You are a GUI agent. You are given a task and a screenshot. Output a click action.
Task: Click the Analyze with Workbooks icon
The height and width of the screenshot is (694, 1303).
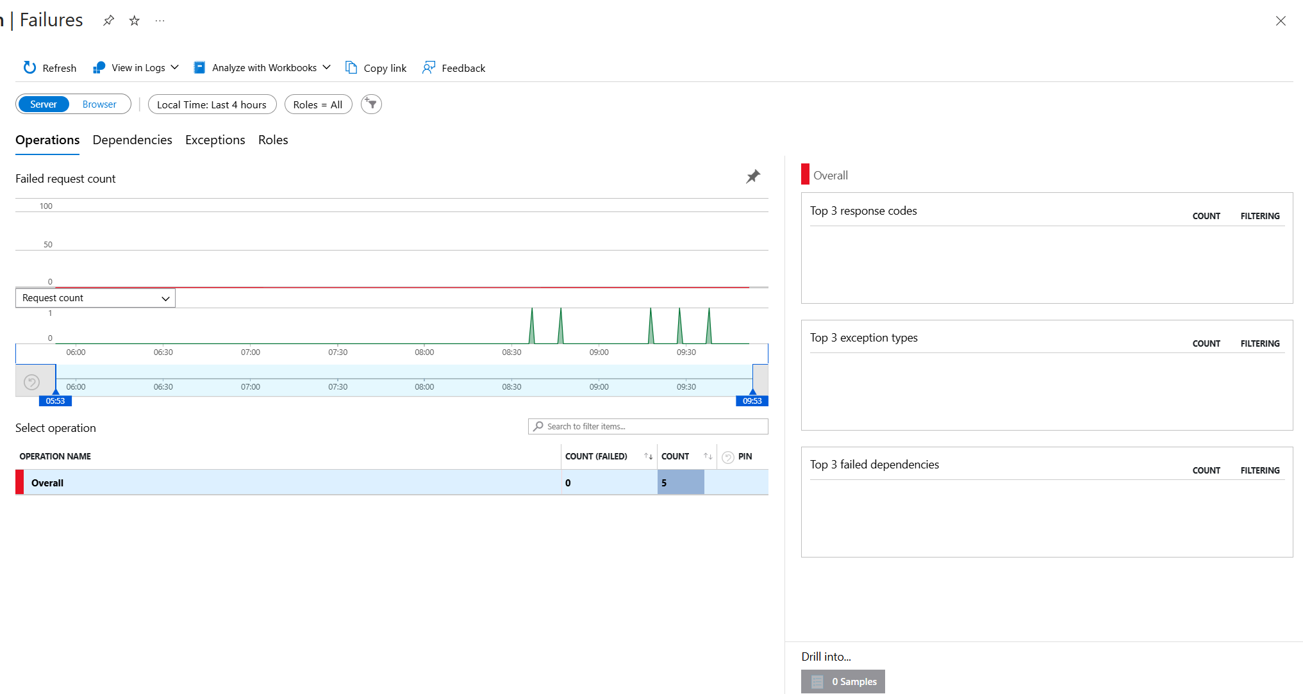199,67
